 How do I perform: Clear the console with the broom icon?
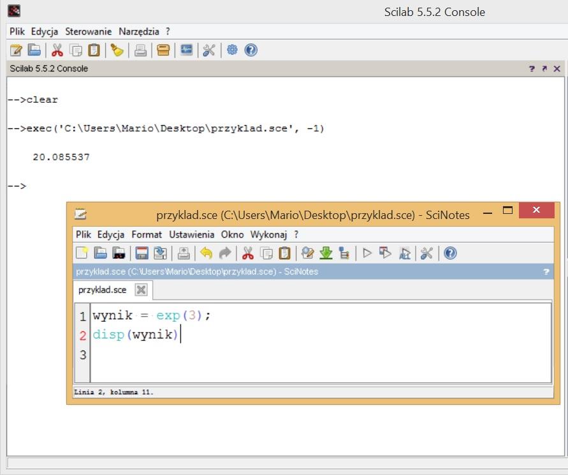[x=117, y=50]
